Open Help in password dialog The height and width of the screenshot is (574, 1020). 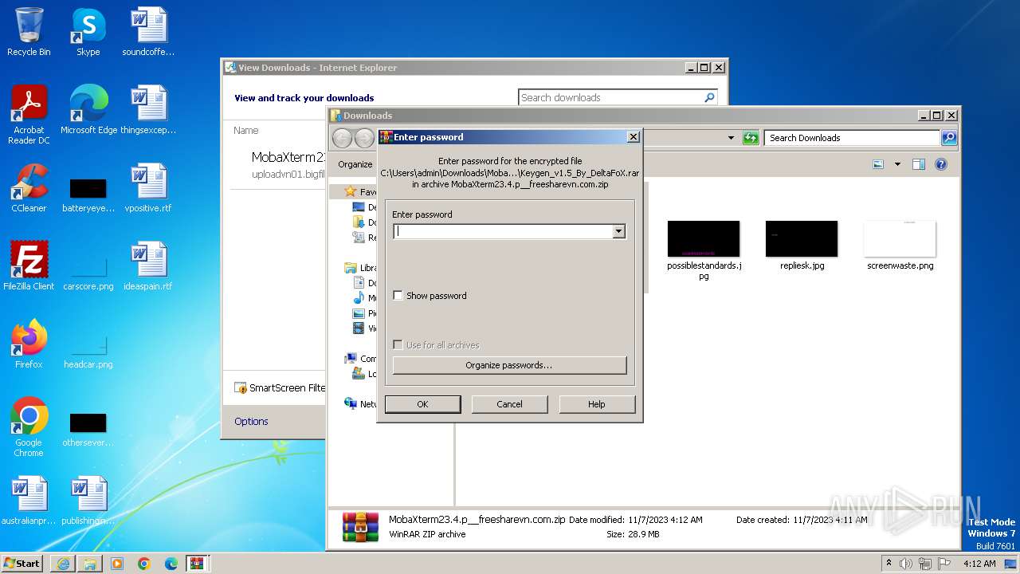point(597,404)
